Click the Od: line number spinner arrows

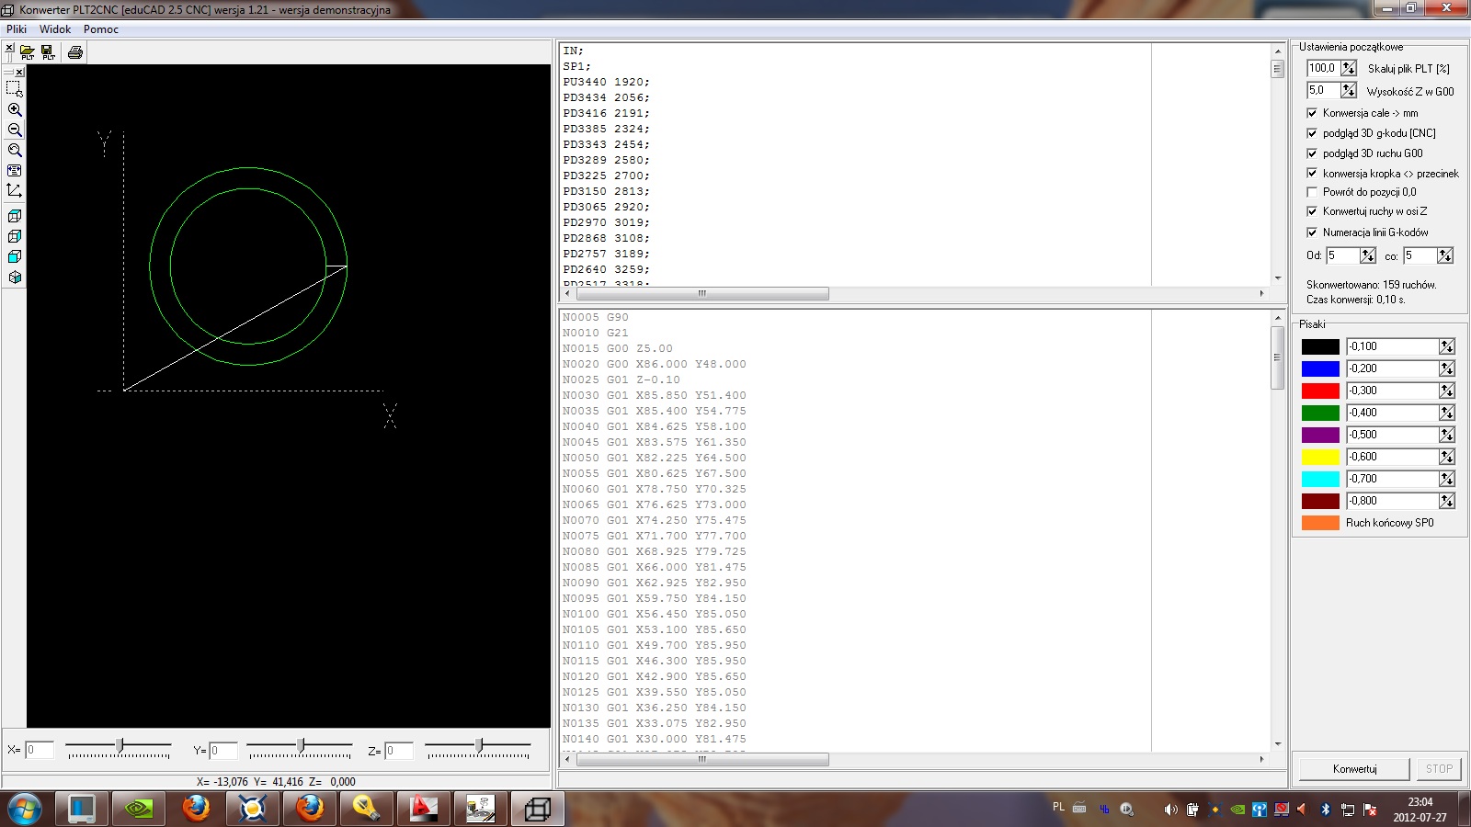coord(1368,255)
